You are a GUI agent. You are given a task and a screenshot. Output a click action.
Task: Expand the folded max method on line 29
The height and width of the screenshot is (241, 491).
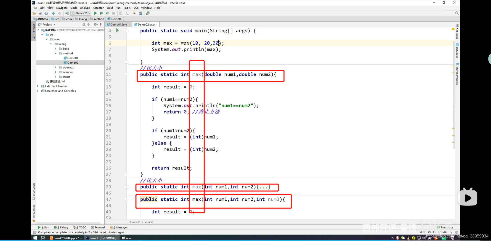[x=127, y=187]
